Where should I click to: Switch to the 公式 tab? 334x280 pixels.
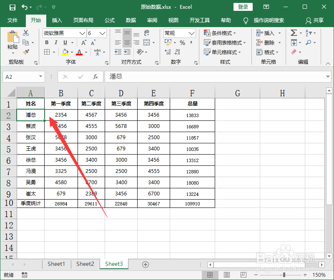tap(110, 20)
